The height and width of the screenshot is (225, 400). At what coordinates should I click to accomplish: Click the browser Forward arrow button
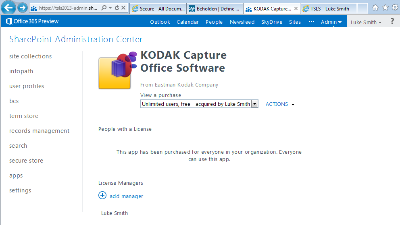(23, 8)
